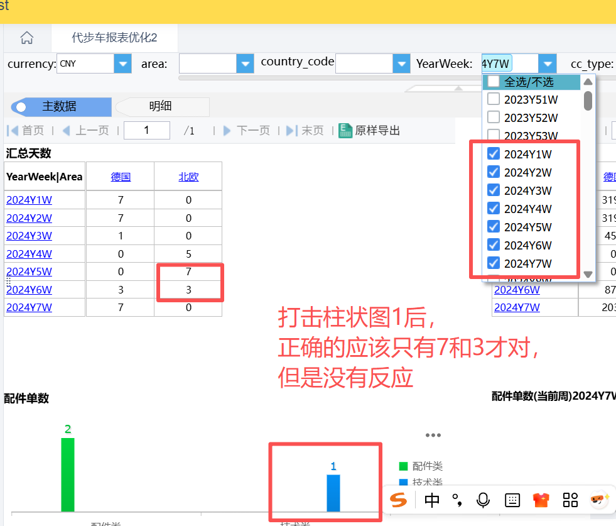Expand the area dropdown arrow

tap(245, 63)
